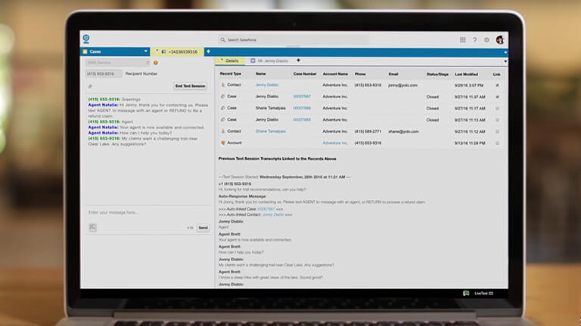Click the Enter your message here box
The image size is (581, 326).
pyautogui.click(x=148, y=213)
